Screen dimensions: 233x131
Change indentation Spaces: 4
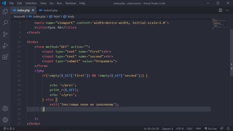[167, 128]
